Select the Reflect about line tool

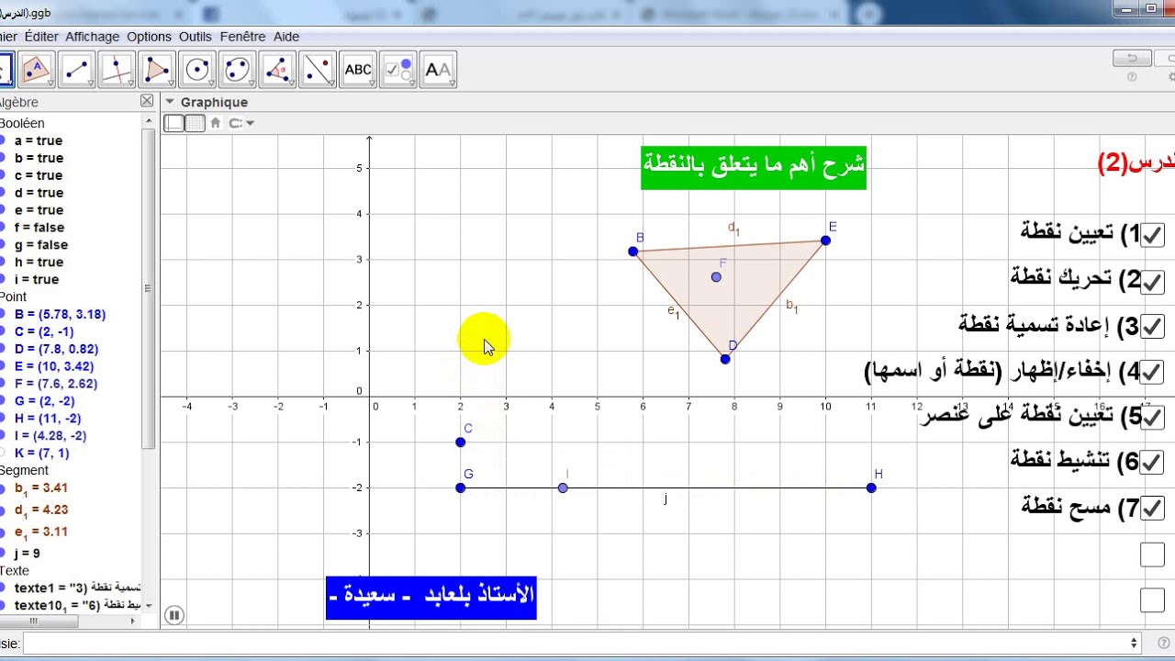point(318,70)
